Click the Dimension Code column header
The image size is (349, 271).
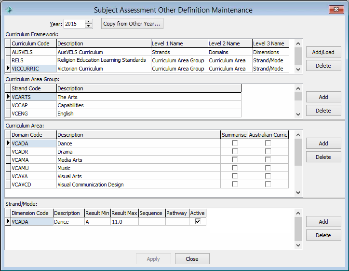point(32,213)
